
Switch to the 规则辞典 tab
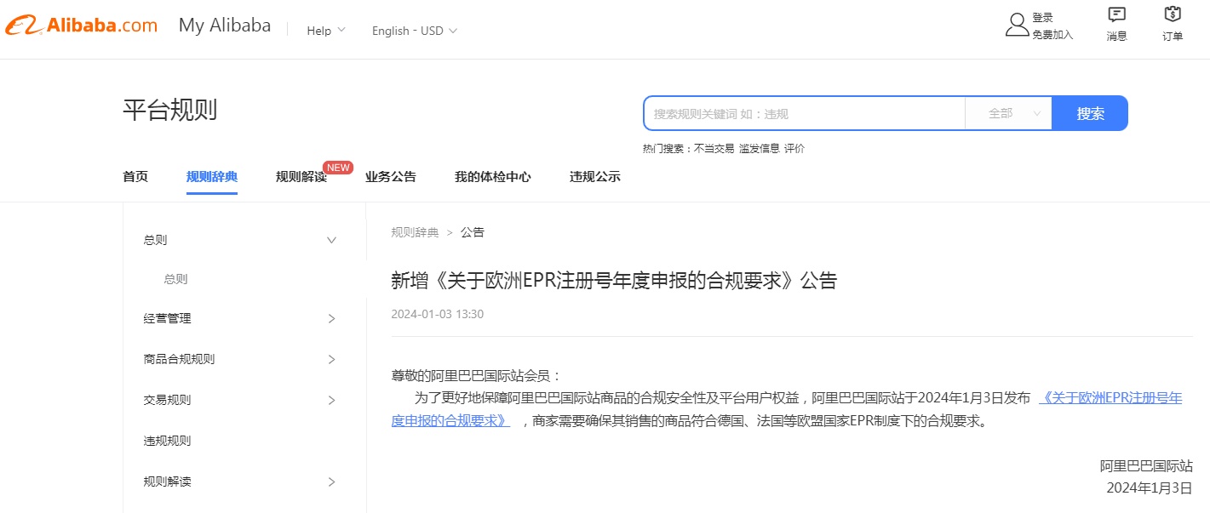(x=212, y=177)
